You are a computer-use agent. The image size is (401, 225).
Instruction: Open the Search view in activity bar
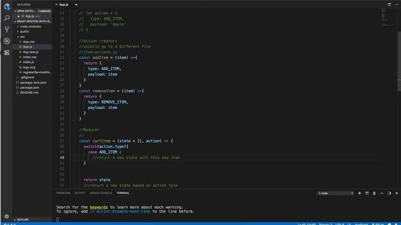[x=7, y=18]
